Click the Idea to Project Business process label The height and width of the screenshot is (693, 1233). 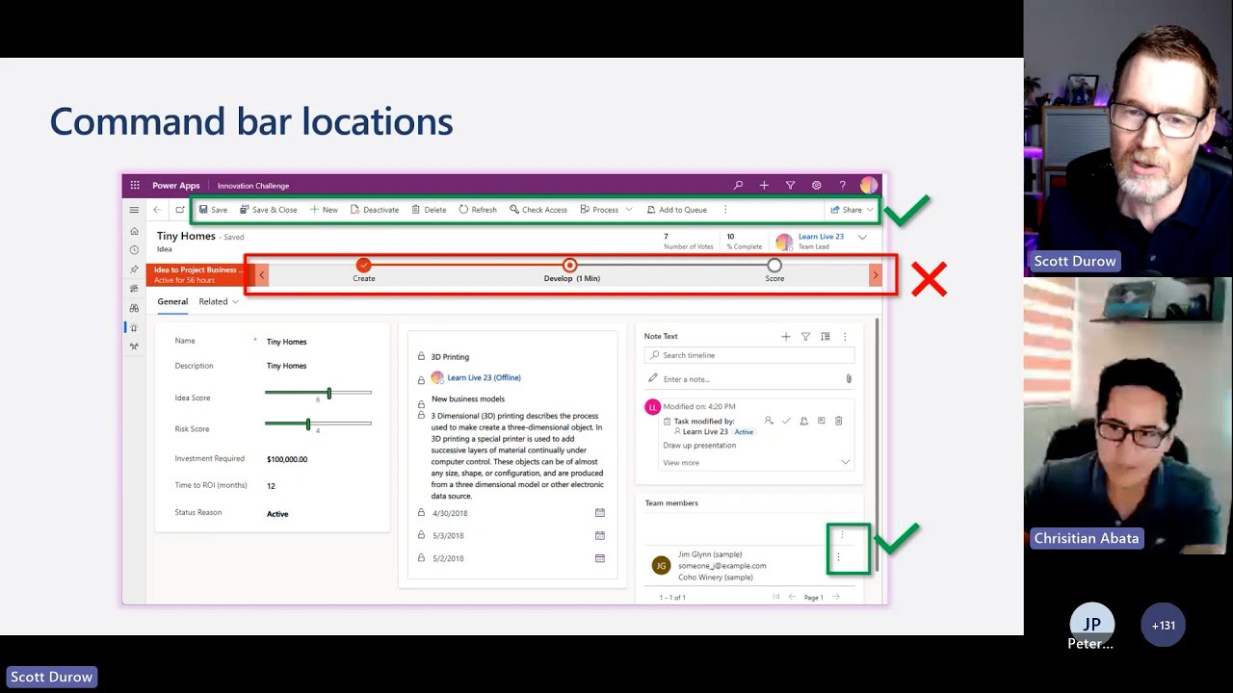point(198,269)
